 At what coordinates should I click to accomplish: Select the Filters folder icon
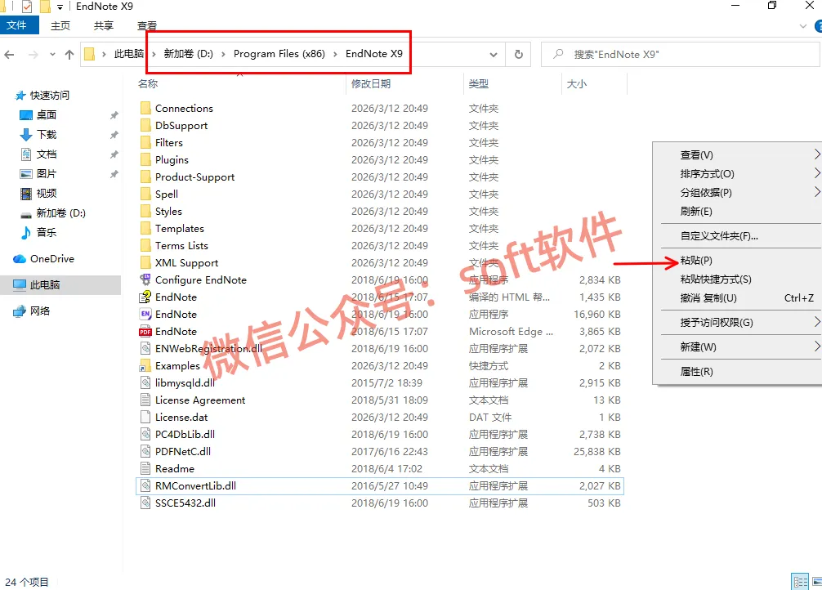pyautogui.click(x=145, y=143)
